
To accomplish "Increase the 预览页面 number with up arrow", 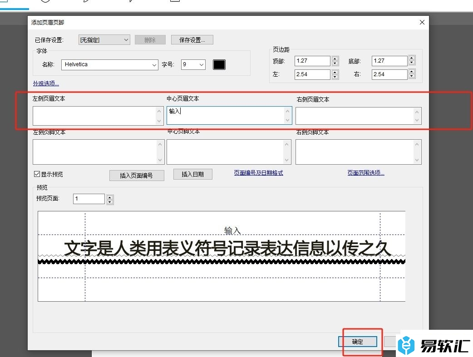I will (x=110, y=197).
